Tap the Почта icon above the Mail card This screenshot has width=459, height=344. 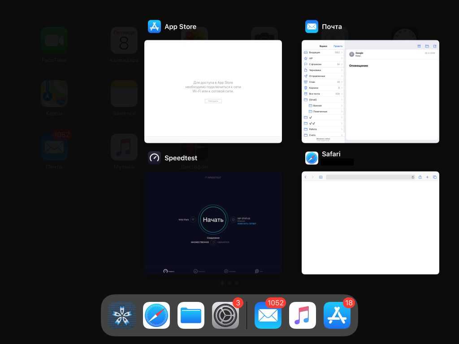coord(312,26)
